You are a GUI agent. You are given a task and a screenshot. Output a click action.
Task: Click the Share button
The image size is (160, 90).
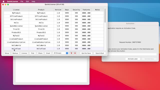[40, 53]
